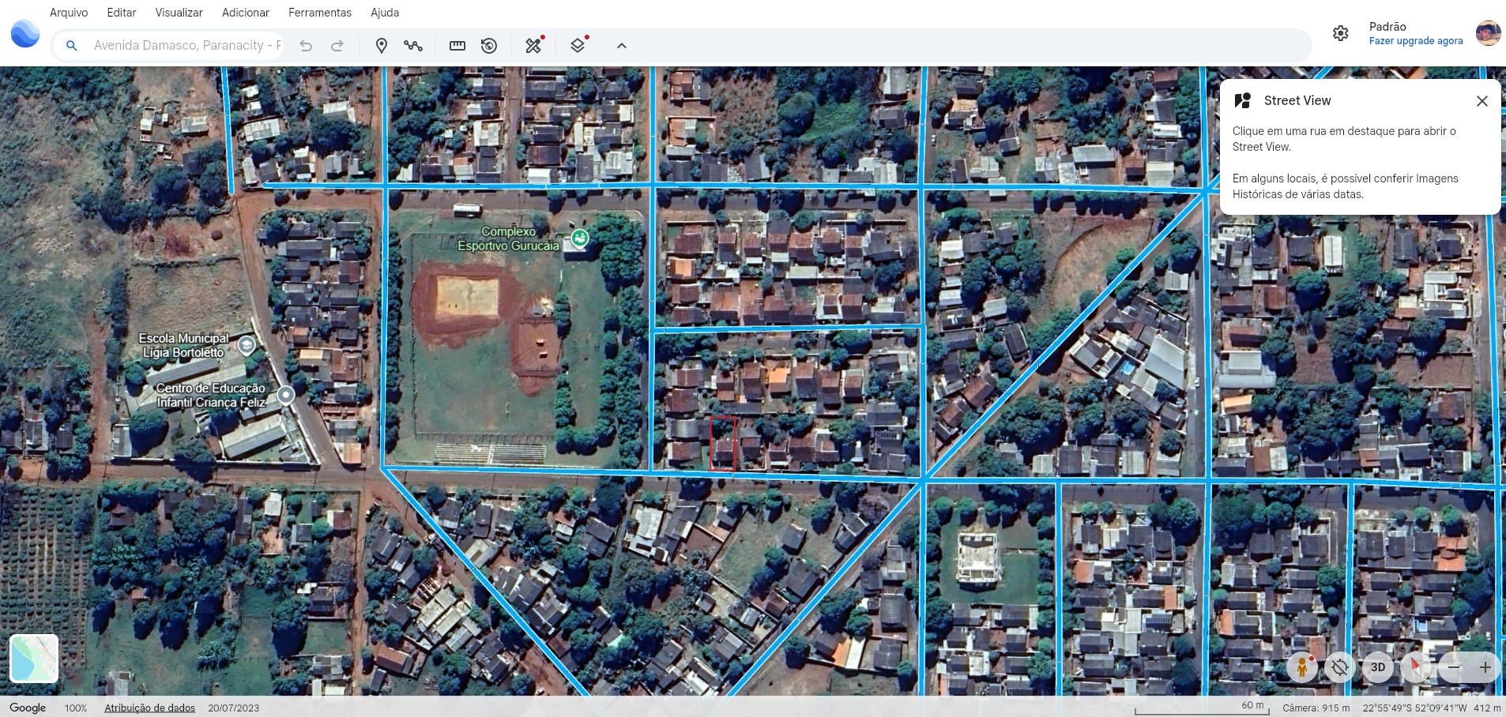
Task: Click the zoom in plus button
Action: (1485, 667)
